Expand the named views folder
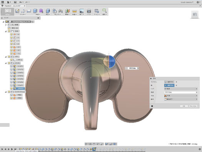 tap(6, 25)
